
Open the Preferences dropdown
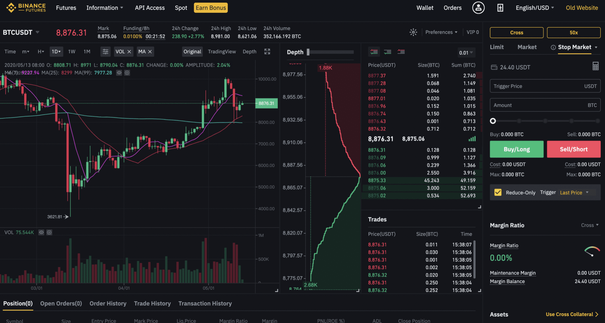coord(441,32)
